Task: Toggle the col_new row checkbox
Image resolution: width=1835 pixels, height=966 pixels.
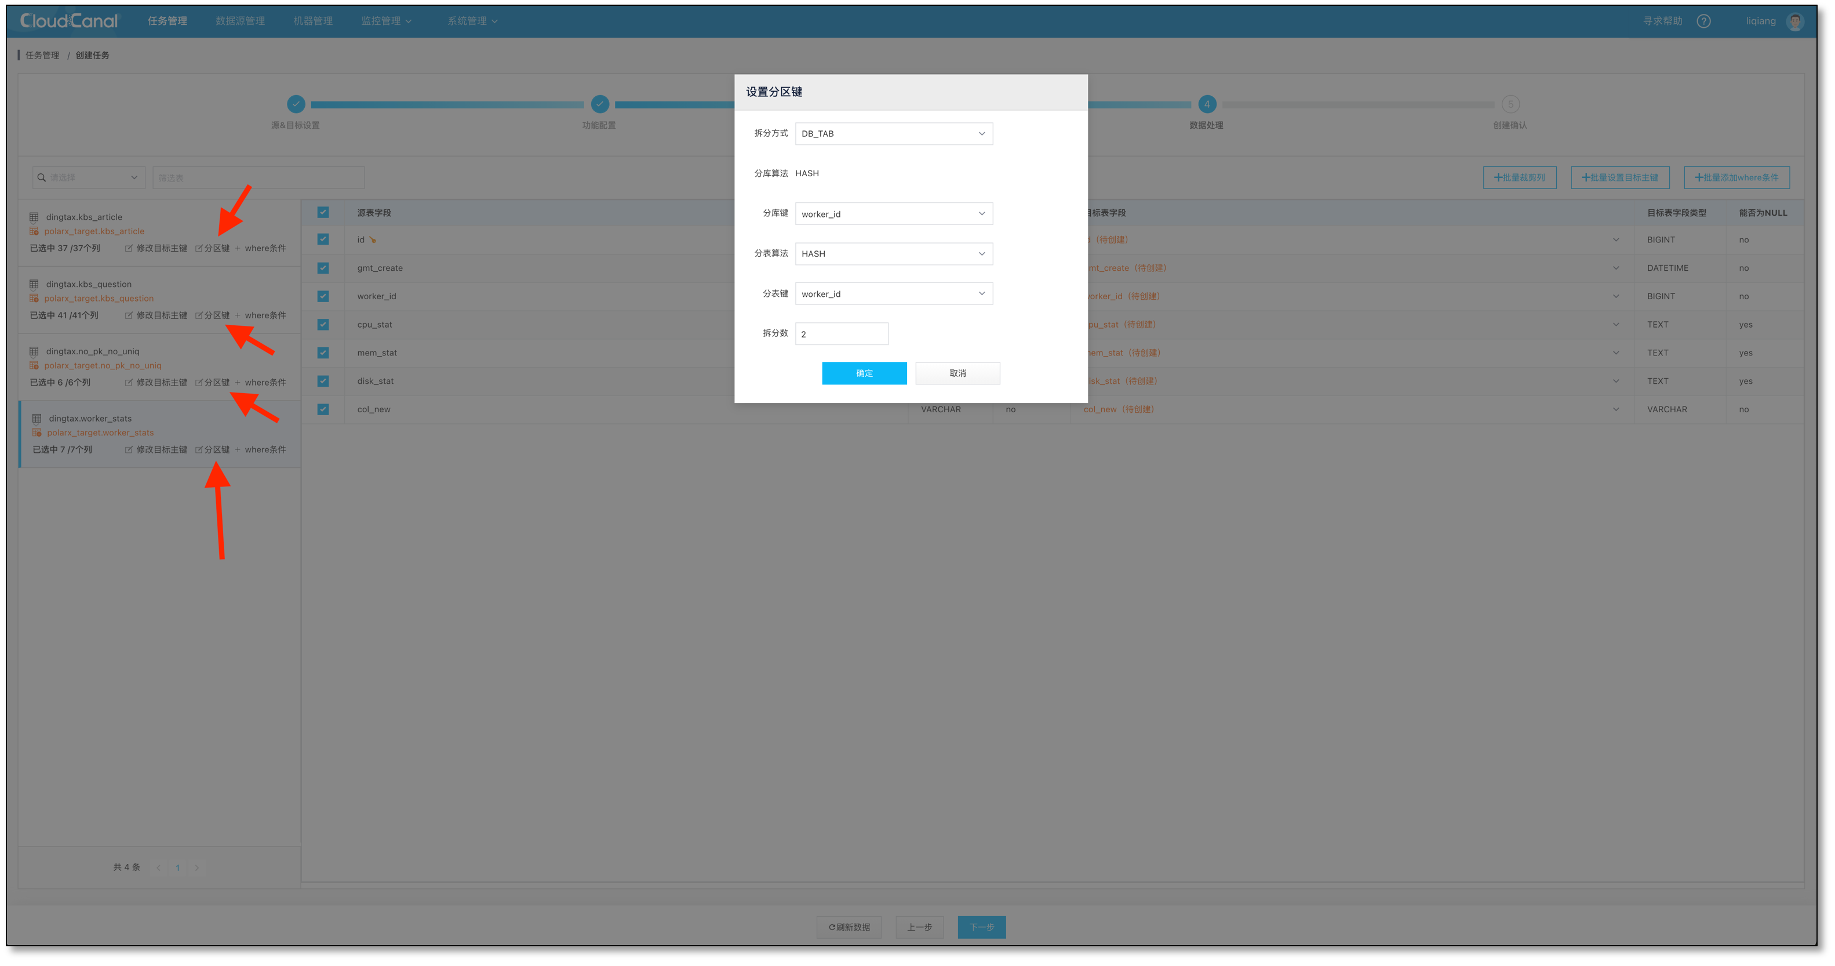Action: tap(323, 409)
